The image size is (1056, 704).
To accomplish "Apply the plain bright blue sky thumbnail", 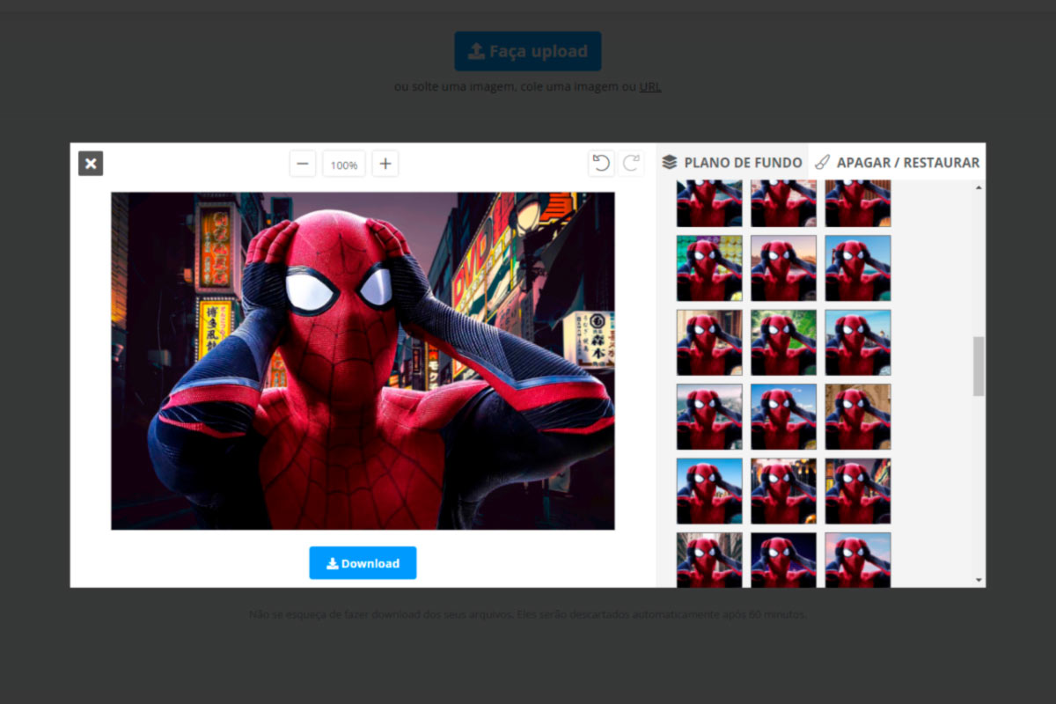I will 709,491.
